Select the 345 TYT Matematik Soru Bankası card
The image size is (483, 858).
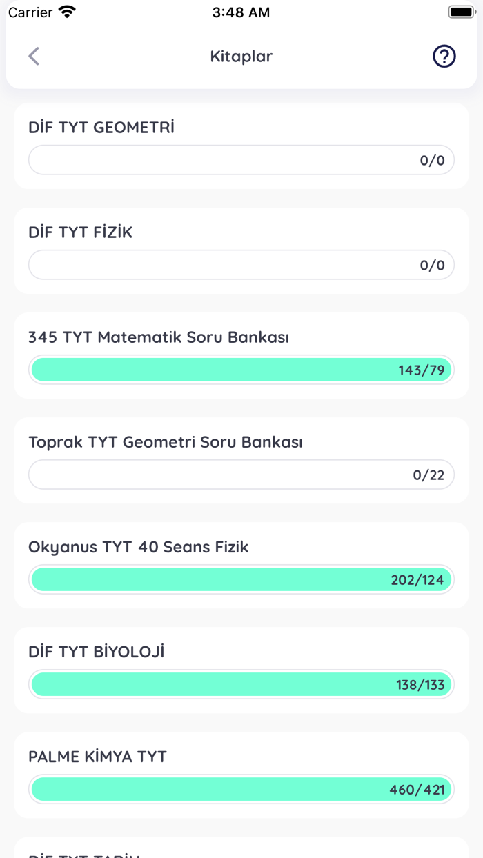pos(241,355)
